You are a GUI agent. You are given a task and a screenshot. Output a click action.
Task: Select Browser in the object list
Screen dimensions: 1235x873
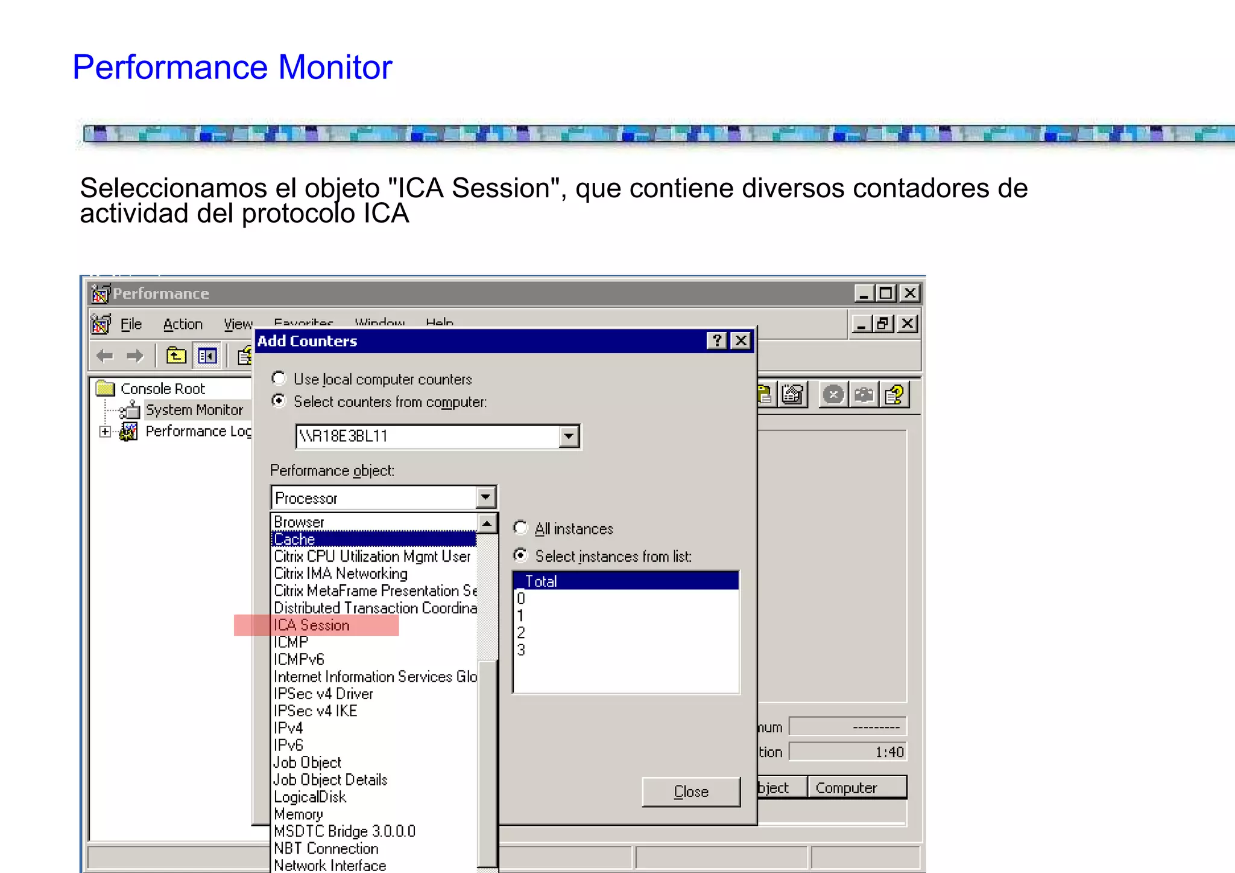(x=374, y=522)
